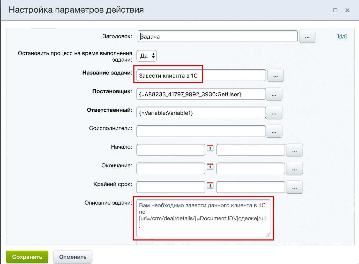Screen dimensions: 359x264
Task: Open value selector beside Соисполнители field
Action: pos(274,131)
